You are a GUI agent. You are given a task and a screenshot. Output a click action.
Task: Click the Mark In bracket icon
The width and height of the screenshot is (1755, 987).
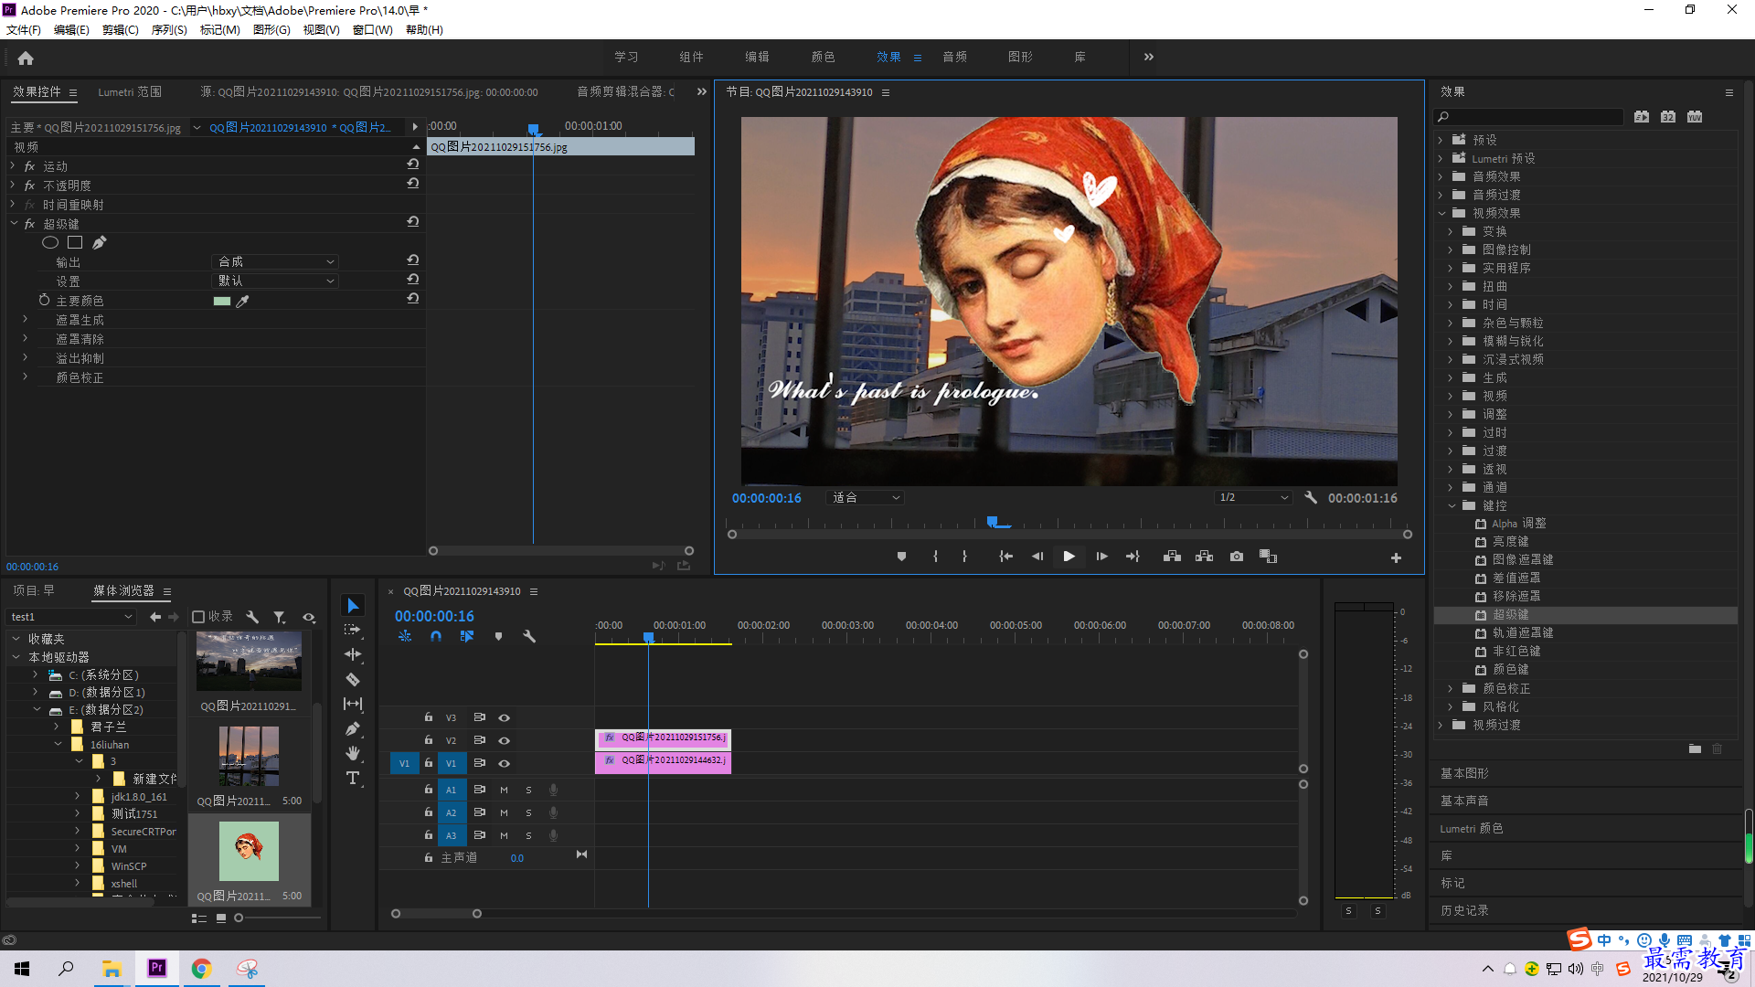pyautogui.click(x=935, y=557)
